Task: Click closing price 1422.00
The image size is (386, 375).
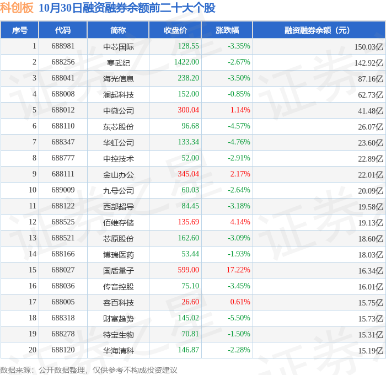Action: [186, 62]
